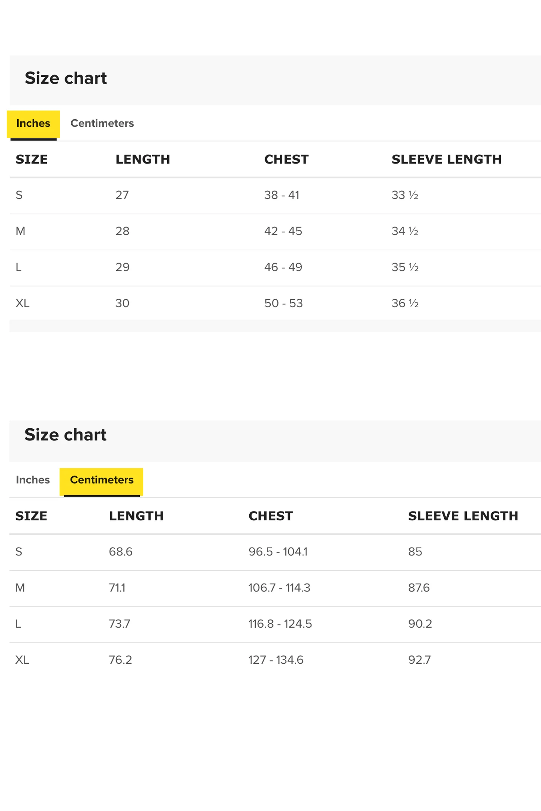Click the sleeve length 35 ½ cell
Image resolution: width=541 pixels, height=811 pixels.
(x=405, y=267)
